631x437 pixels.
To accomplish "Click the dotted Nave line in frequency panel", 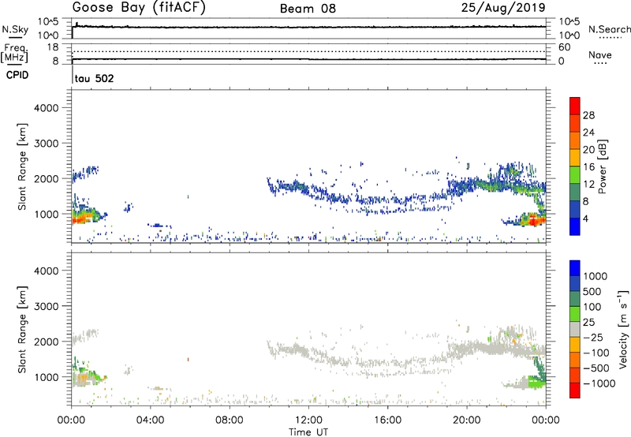I will (x=308, y=51).
